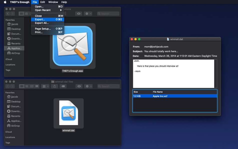Open Recents in lower Finder sidebar
Image resolution: width=238 pixels, height=149 pixels.
coord(14,116)
